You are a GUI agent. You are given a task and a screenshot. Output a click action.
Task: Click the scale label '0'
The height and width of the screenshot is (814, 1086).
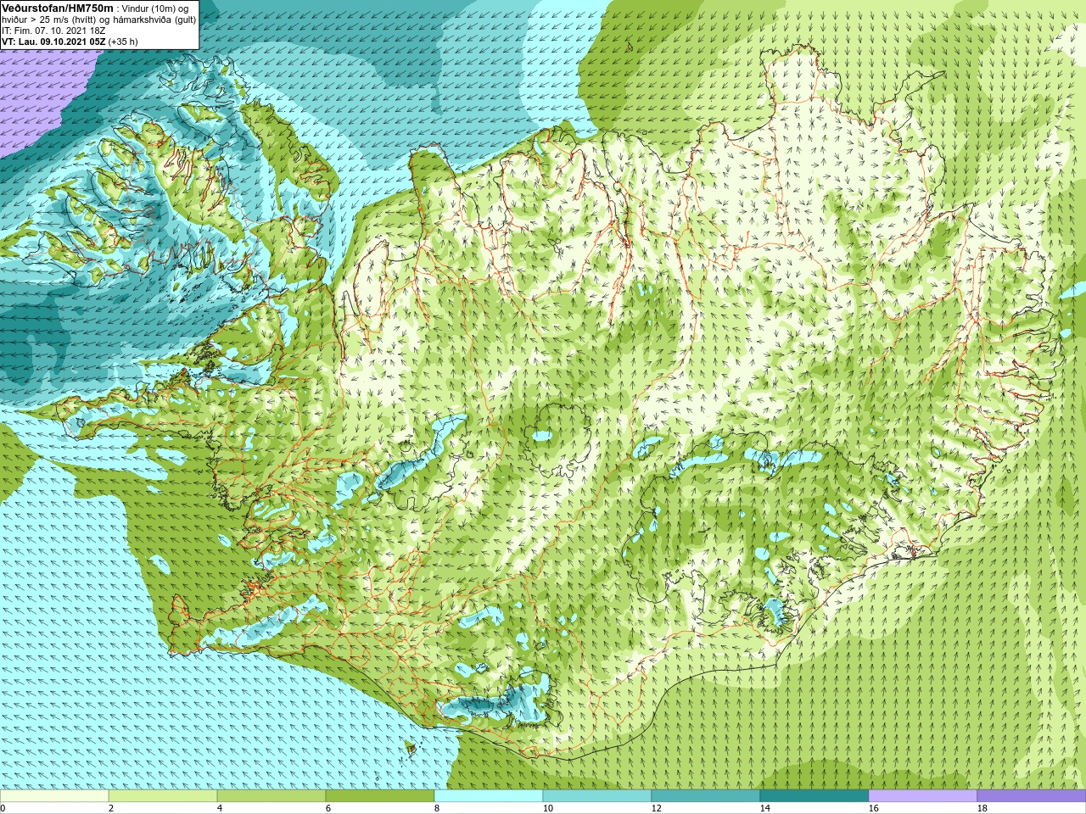point(3,808)
